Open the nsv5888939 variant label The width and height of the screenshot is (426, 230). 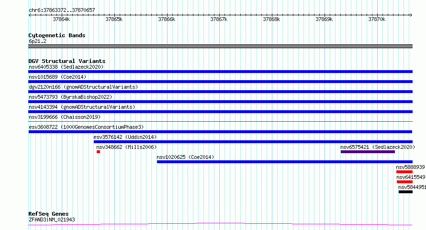410,167
